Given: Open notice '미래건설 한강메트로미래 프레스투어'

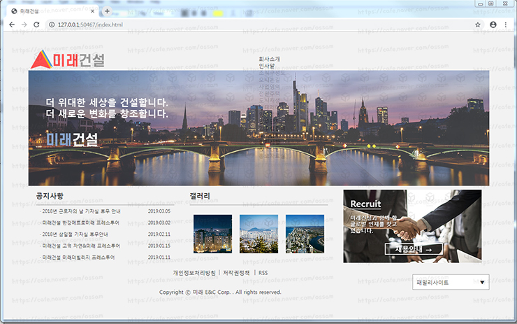Looking at the screenshot, I should tap(80, 223).
